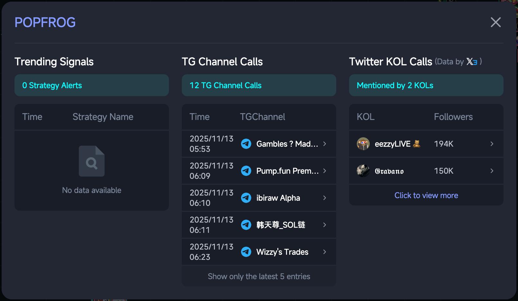This screenshot has width=518, height=301.
Task: Select the 12 TG Channel Calls banner
Action: click(259, 85)
